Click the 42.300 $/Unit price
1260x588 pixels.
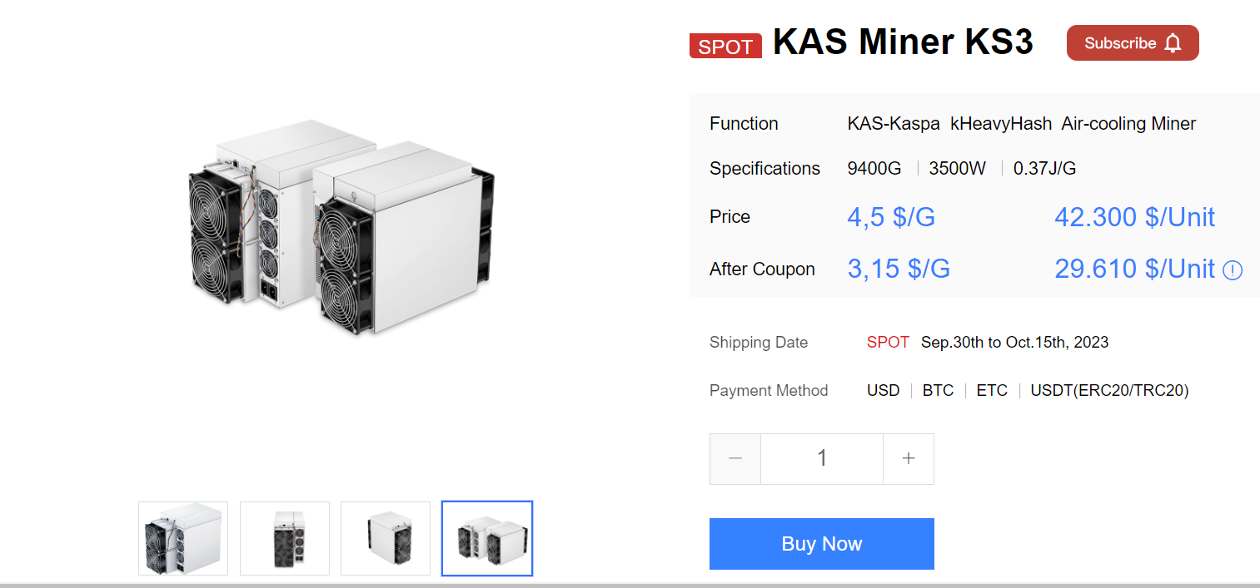pyautogui.click(x=1134, y=217)
